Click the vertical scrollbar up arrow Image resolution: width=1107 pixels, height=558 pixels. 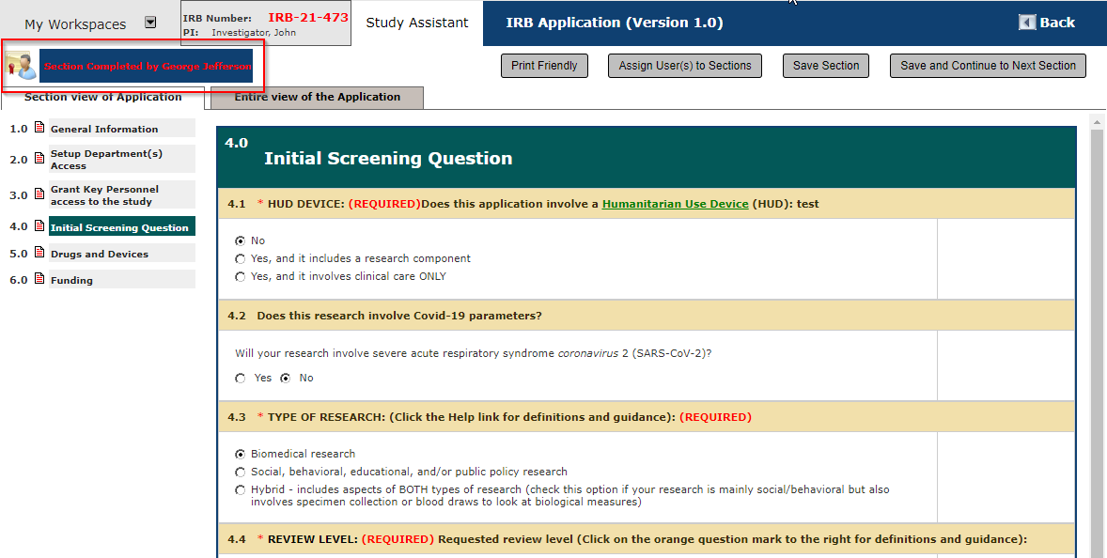coord(1097,123)
